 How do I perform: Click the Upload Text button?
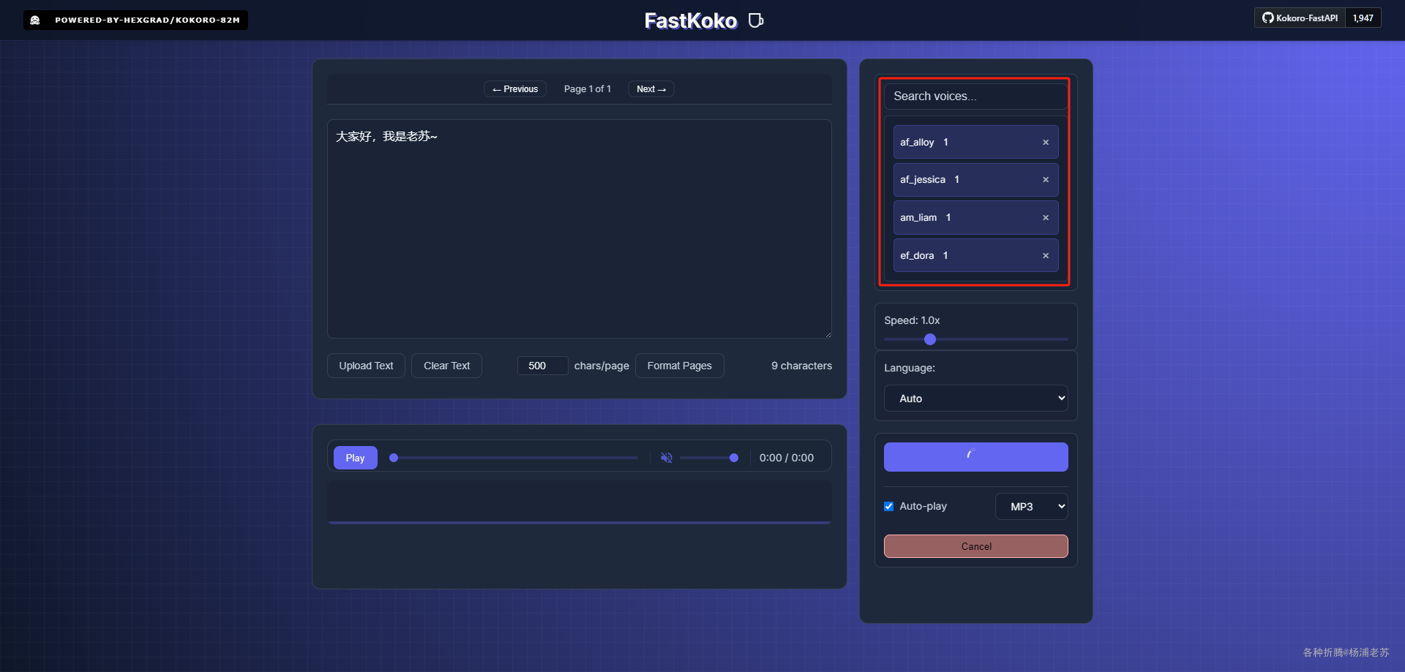[x=366, y=366]
